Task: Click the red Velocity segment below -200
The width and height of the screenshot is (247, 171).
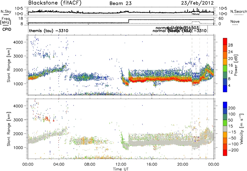Action: pyautogui.click(x=225, y=153)
